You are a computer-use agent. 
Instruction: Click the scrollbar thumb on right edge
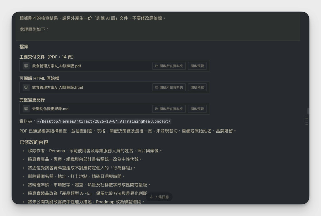click(308, 111)
